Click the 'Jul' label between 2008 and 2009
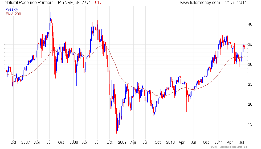This screenshot has width=261, height=149. 97,143
